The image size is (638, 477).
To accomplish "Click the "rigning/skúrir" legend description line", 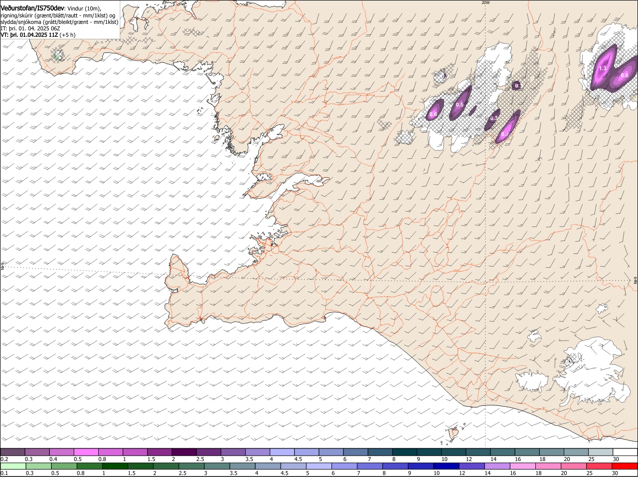I will pos(58,15).
